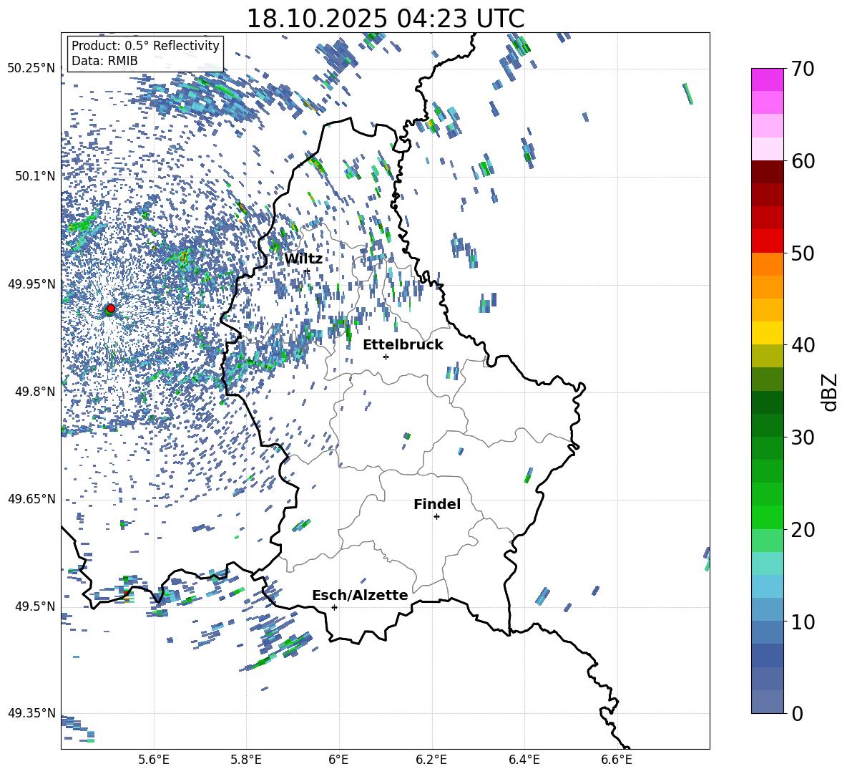Viewport: 847px width, 774px height.
Task: Click the cross marker under Wiltz
Action: point(307,271)
